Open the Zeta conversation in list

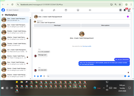15,20
